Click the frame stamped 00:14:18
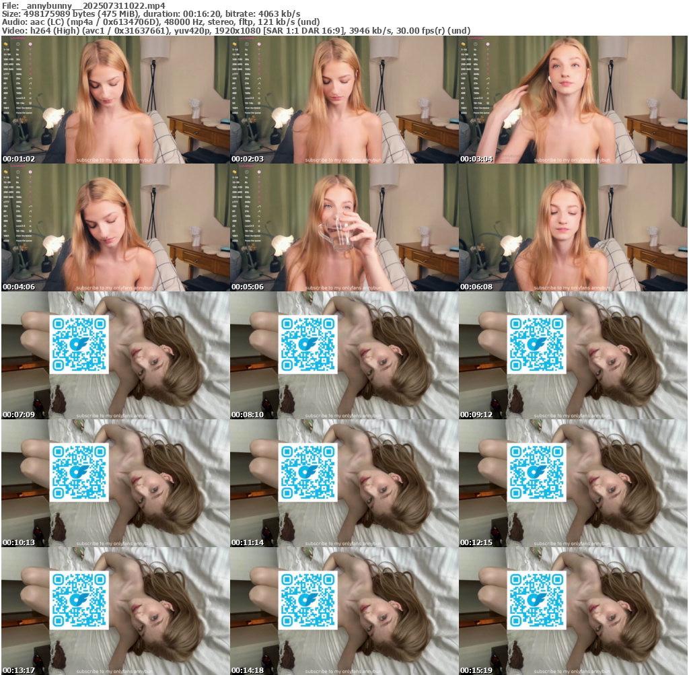The height and width of the screenshot is (675, 689). (x=344, y=611)
